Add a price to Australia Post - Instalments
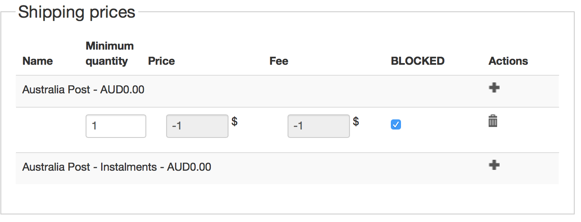Image resolution: width=581 pixels, height=222 pixels. 494,165
